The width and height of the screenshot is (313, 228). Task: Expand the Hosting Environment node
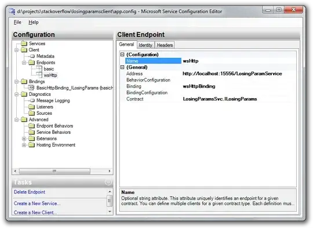click(24, 145)
